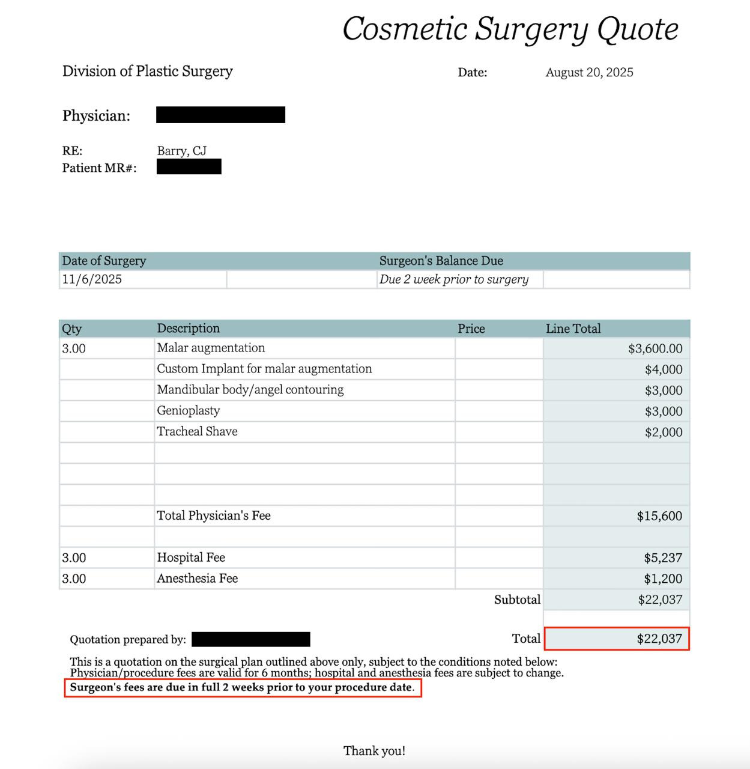This screenshot has height=769, width=750.
Task: Click the Malar augmentation description cell
Action: [211, 348]
